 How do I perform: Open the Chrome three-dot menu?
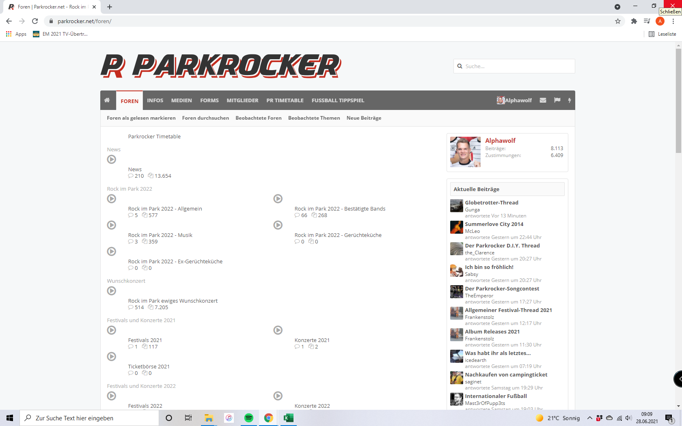673,21
